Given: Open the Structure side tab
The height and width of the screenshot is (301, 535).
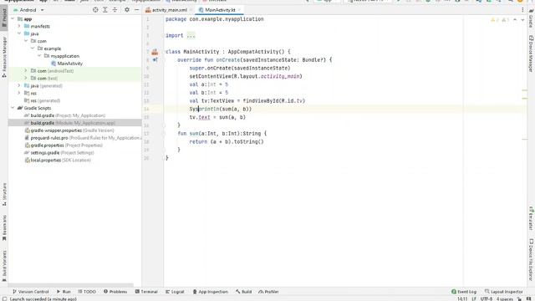Looking at the screenshot, I should pos(4,195).
